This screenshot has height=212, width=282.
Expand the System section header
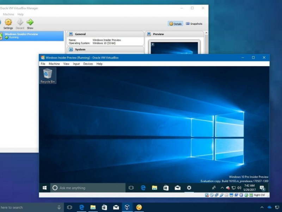click(x=105, y=49)
